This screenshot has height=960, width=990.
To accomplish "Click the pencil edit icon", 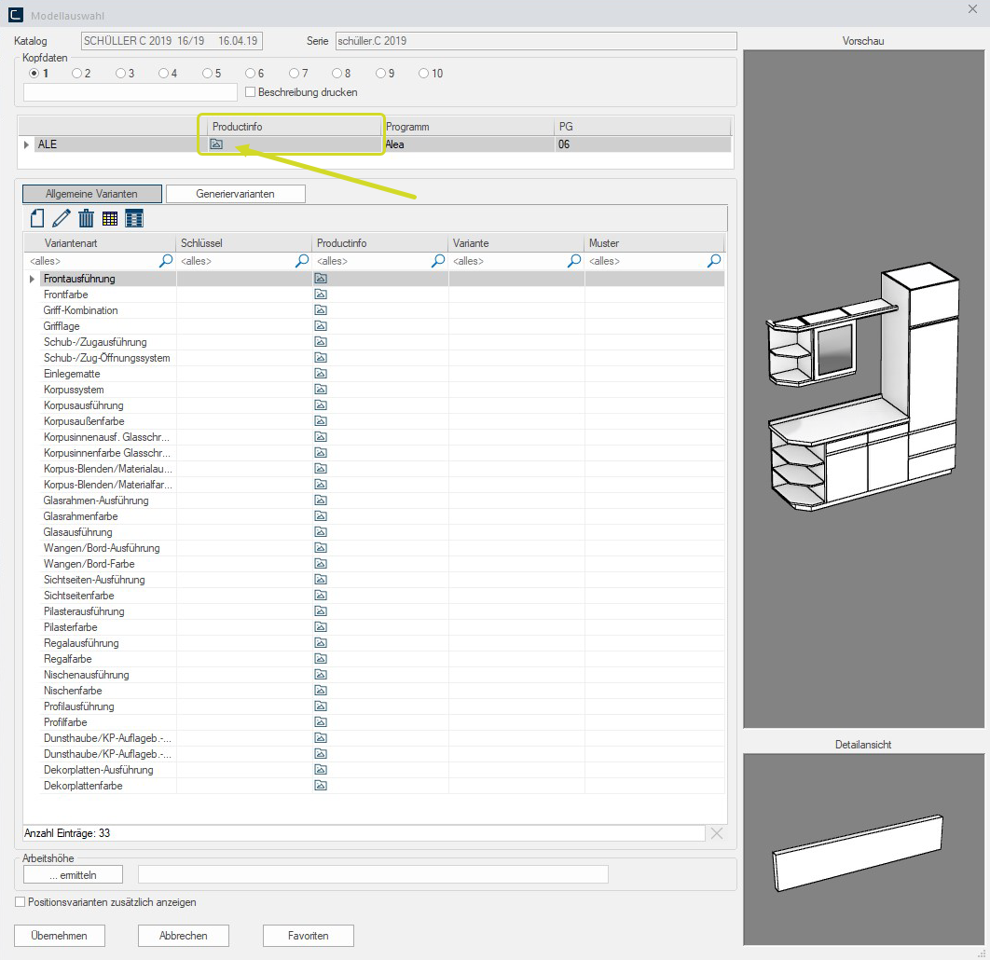I will [62, 219].
